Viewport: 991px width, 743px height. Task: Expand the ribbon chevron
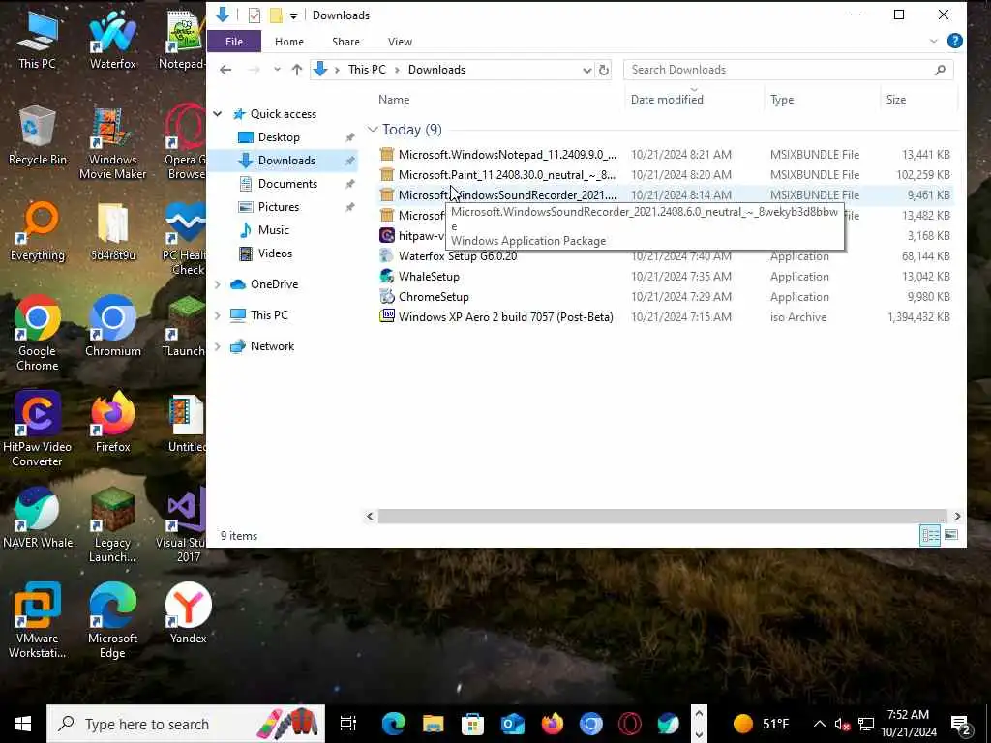click(934, 41)
